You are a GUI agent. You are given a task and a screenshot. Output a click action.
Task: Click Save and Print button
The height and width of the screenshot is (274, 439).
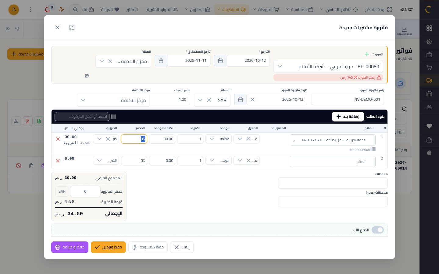(70, 247)
